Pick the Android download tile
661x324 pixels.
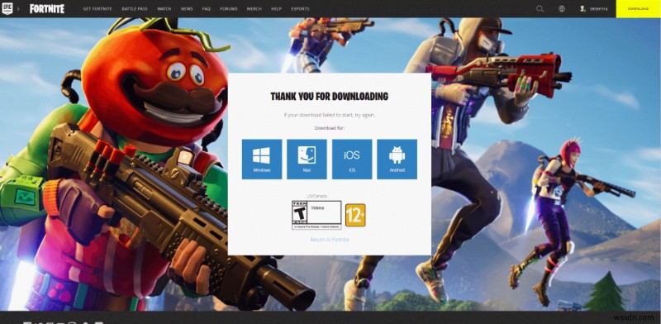click(x=397, y=160)
